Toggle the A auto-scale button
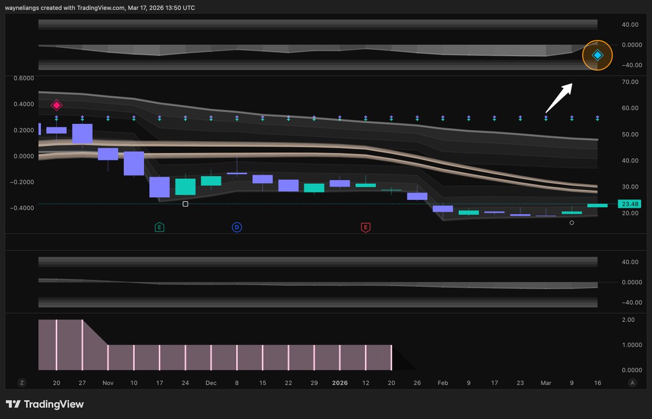The width and height of the screenshot is (652, 419). (x=632, y=383)
